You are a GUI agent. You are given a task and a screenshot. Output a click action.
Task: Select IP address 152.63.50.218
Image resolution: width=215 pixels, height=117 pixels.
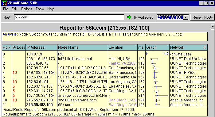pyautogui.click(x=38, y=77)
